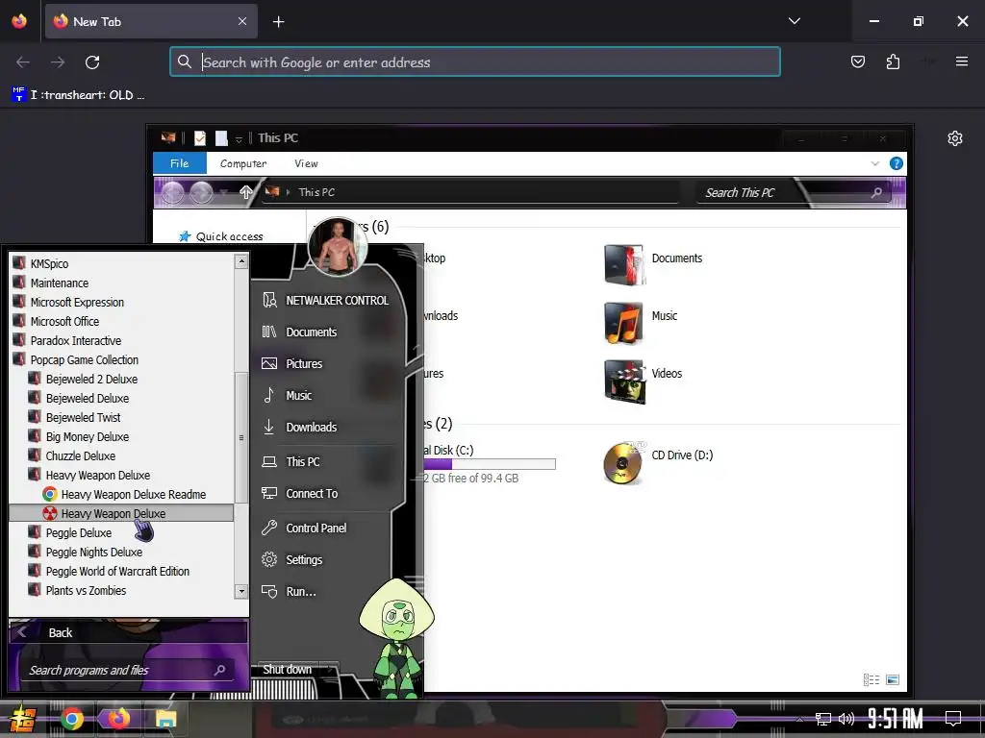Focus the Search programs and files box

[128, 670]
